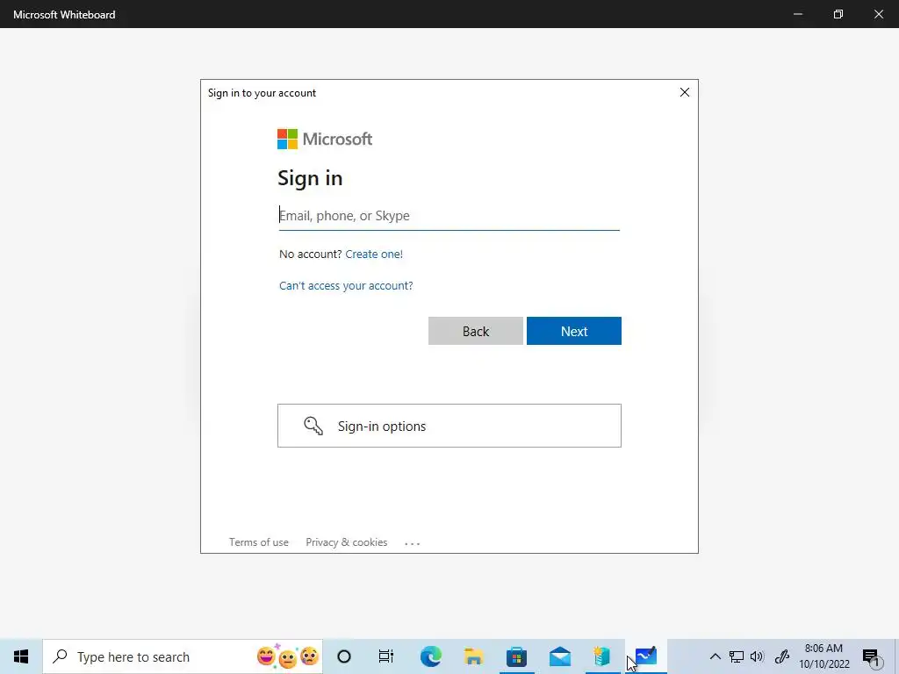The height and width of the screenshot is (674, 899).
Task: Click the volume speaker icon
Action: tap(757, 656)
